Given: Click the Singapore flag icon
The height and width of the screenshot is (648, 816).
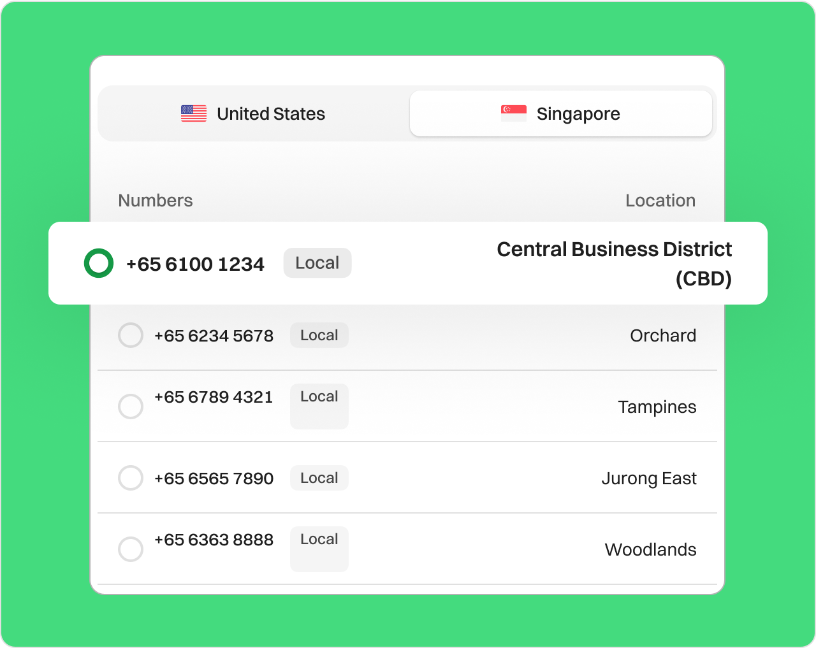Looking at the screenshot, I should click(x=513, y=113).
